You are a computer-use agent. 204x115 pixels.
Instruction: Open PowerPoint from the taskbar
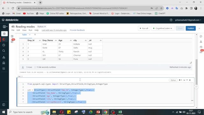(98, 112)
